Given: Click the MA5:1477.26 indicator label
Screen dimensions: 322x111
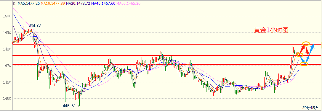Looking at the screenshot, I should [x=29, y=4].
